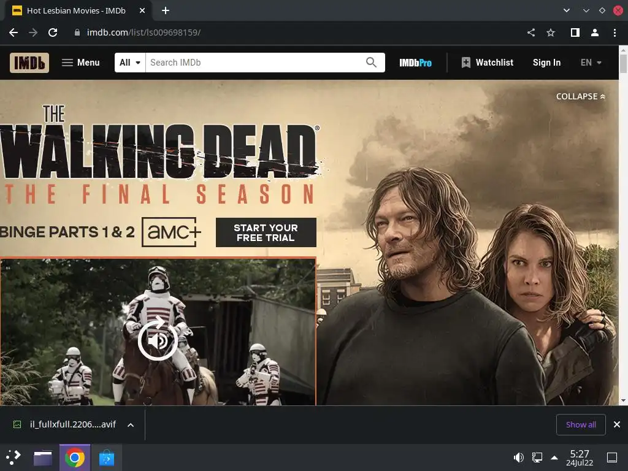Open the clock showing 5:27
Viewport: 628px width, 471px height.
(x=580, y=458)
